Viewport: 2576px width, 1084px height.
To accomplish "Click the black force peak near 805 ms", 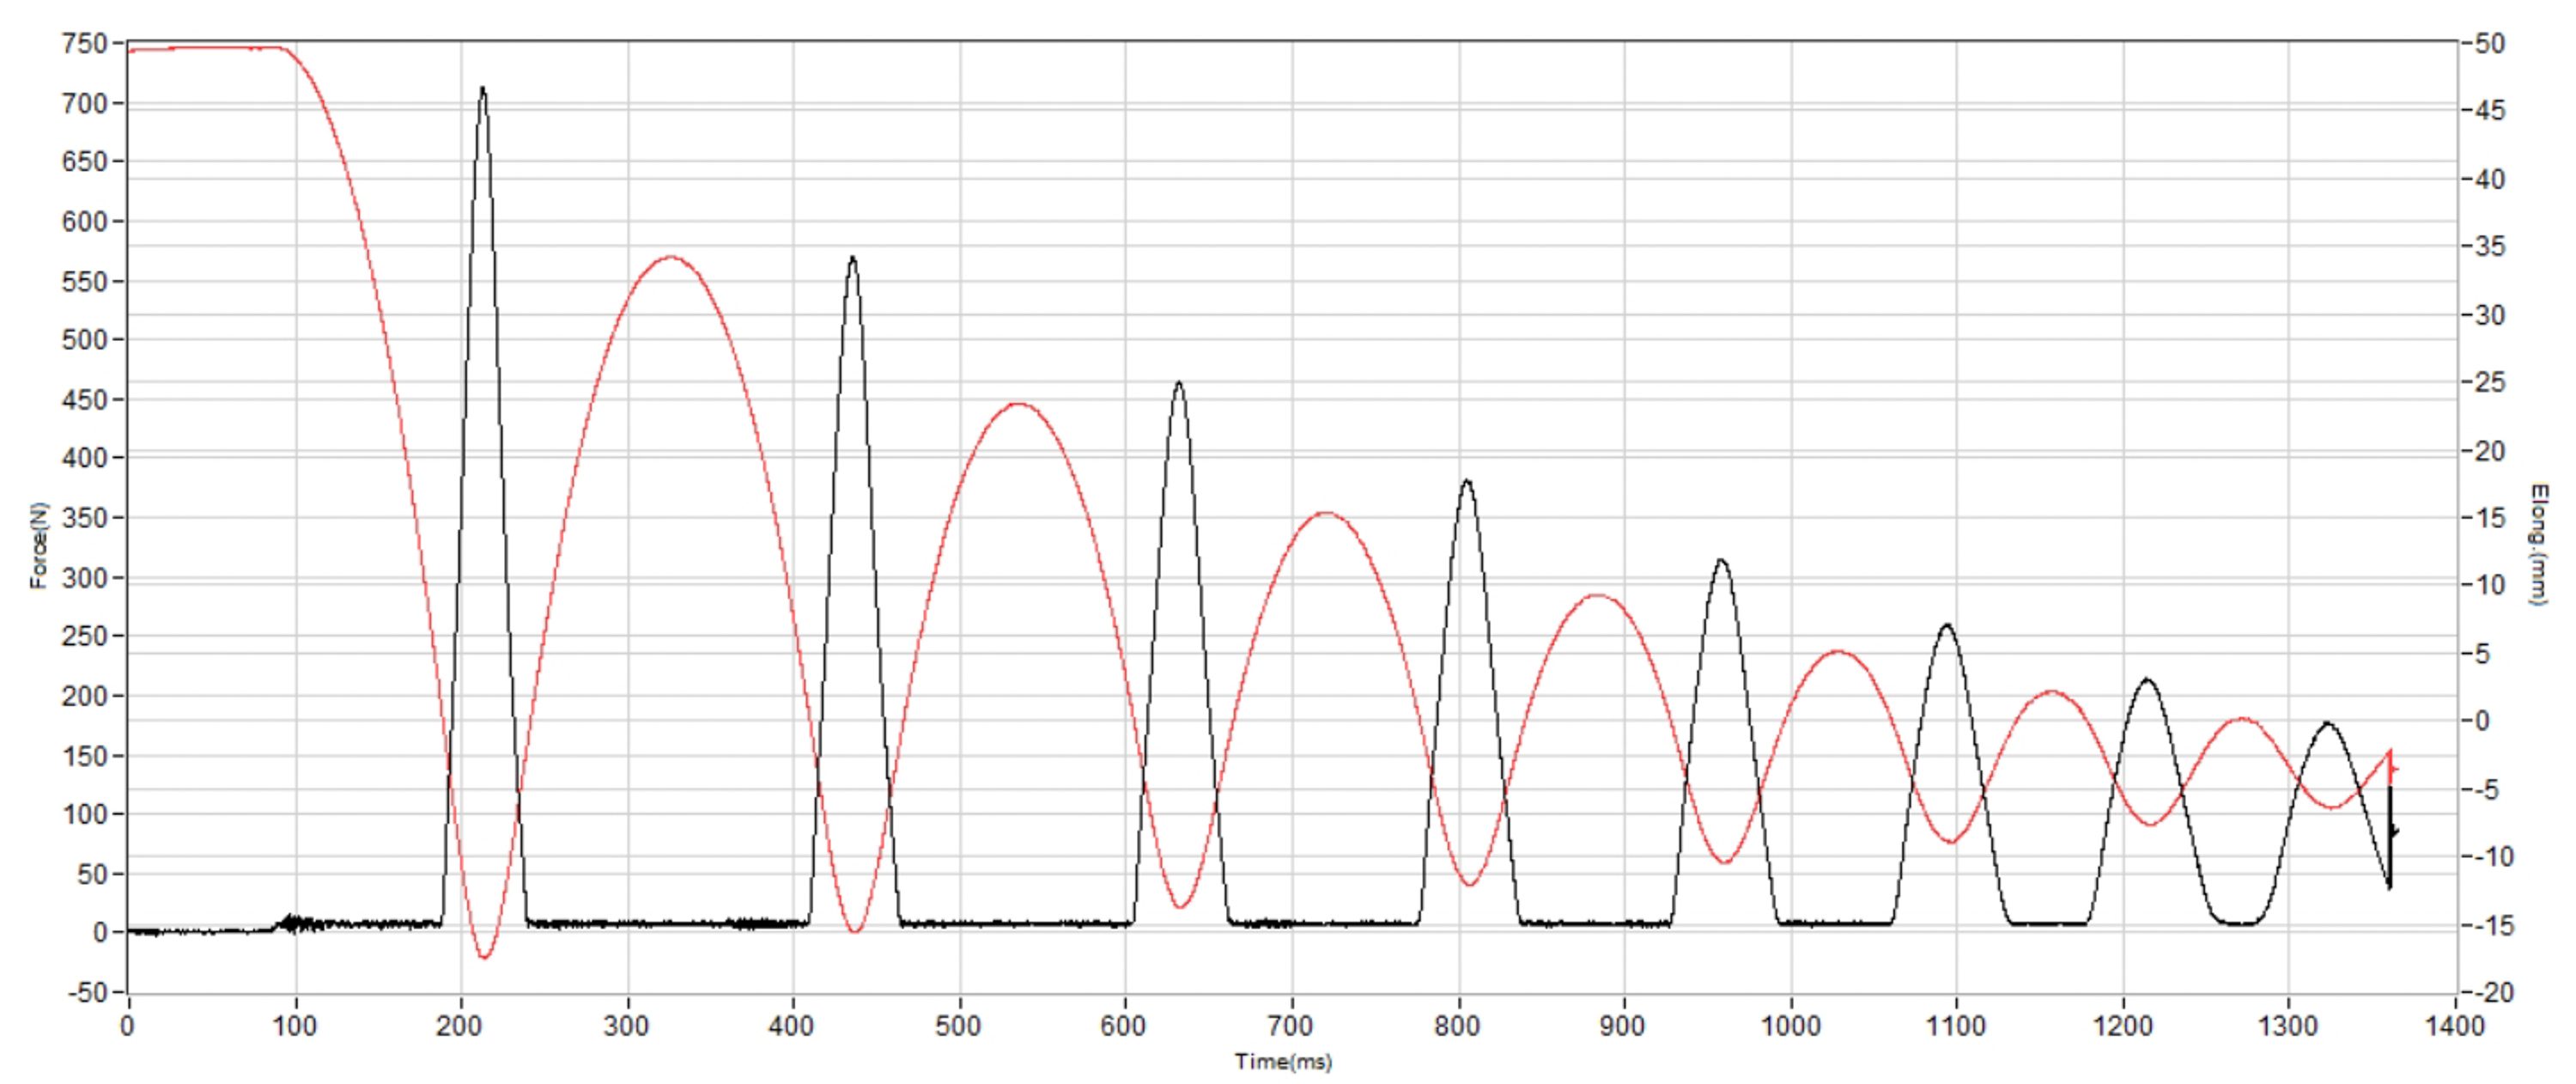I will click(1467, 482).
